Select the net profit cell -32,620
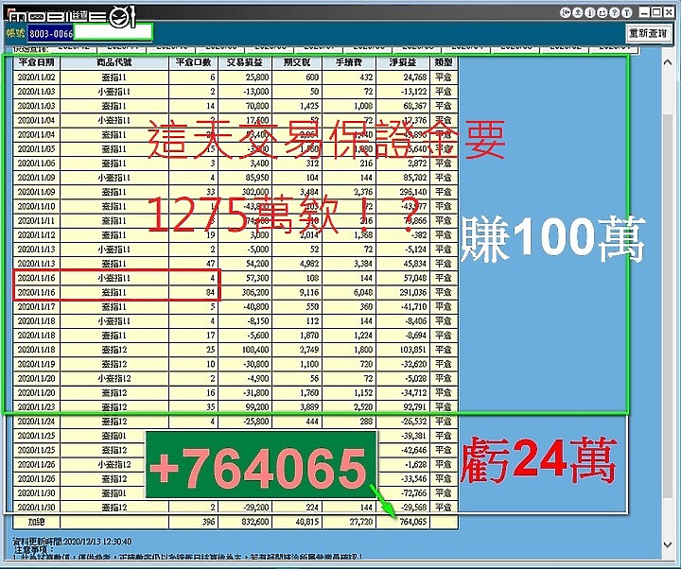This screenshot has width=681, height=569. 403,364
